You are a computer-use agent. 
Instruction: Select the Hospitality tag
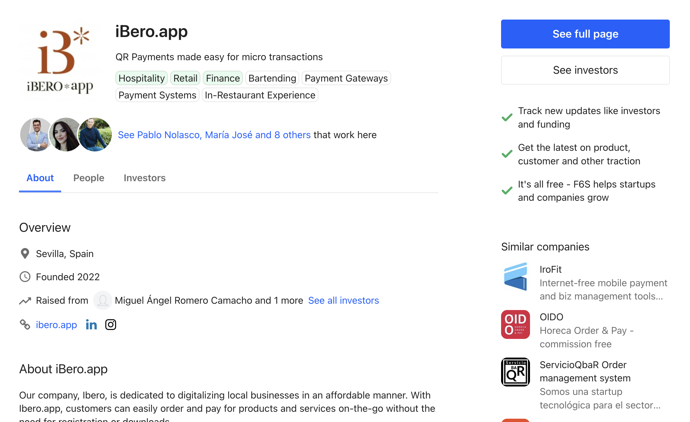click(142, 78)
